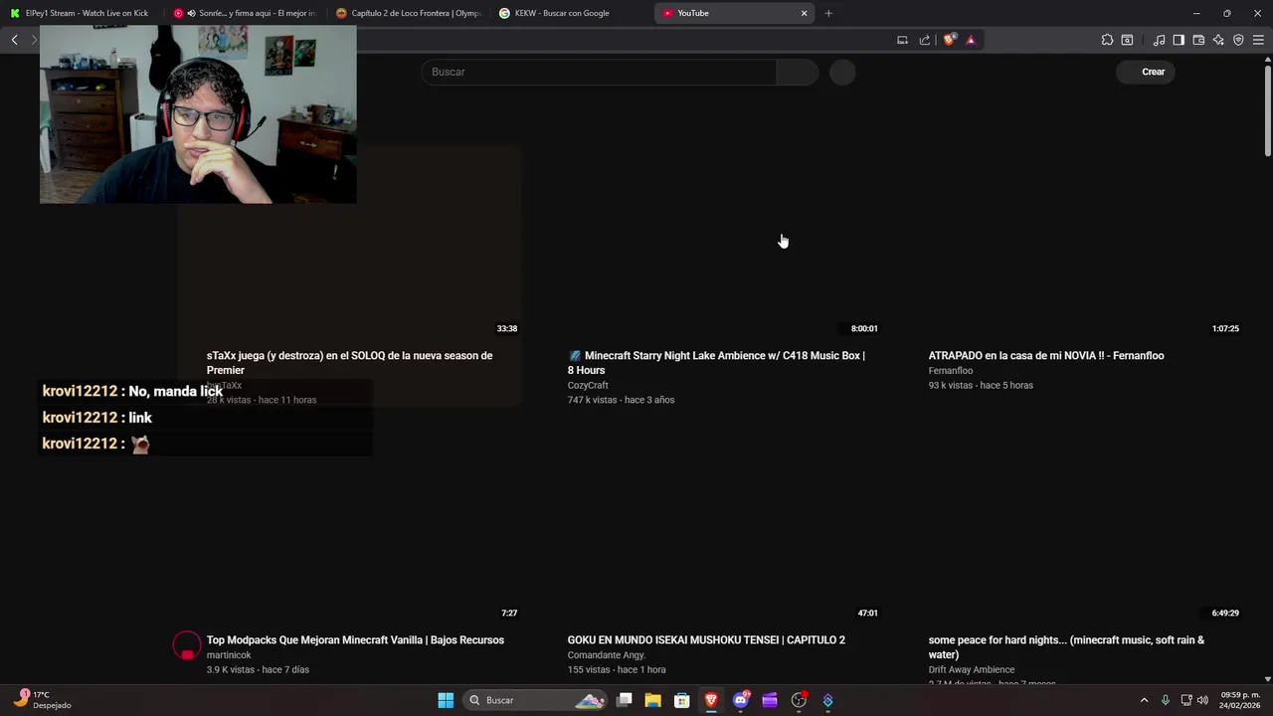The width and height of the screenshot is (1273, 716).
Task: Click the install app icon in address bar
Action: (x=902, y=40)
